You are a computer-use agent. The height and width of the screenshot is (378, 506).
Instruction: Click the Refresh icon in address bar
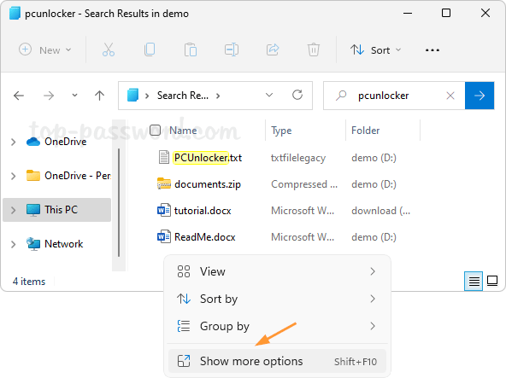[x=297, y=95]
